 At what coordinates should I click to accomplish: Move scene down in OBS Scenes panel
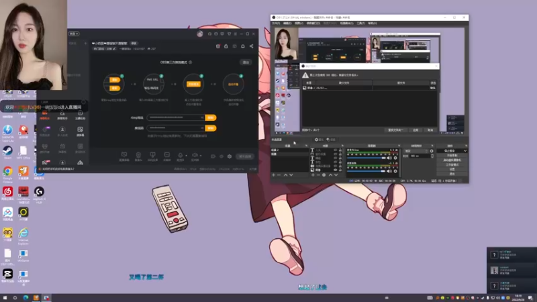point(291,175)
